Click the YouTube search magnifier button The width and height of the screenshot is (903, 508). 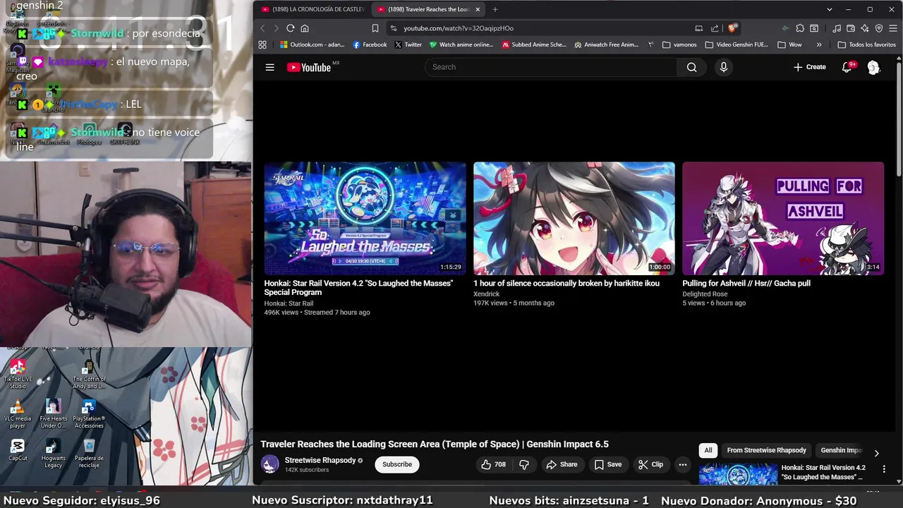(691, 67)
